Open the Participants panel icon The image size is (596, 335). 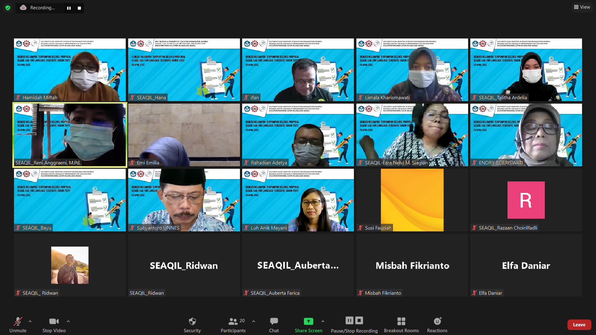pyautogui.click(x=233, y=321)
